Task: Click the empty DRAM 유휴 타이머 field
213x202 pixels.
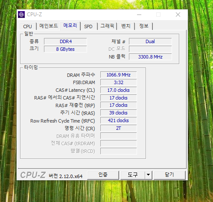Action: tap(118, 136)
